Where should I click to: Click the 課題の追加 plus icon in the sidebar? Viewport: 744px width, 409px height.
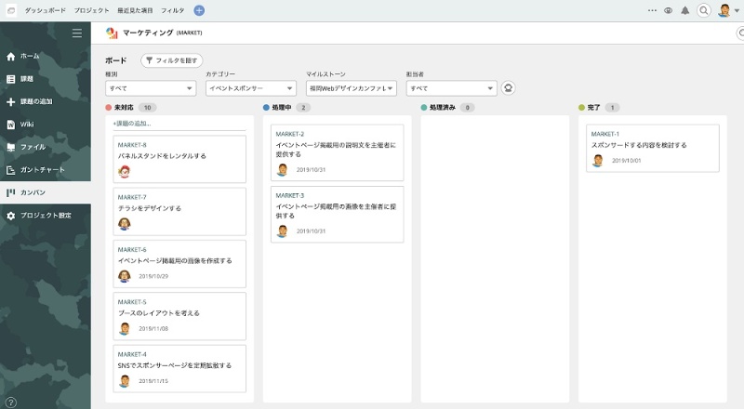coord(11,102)
